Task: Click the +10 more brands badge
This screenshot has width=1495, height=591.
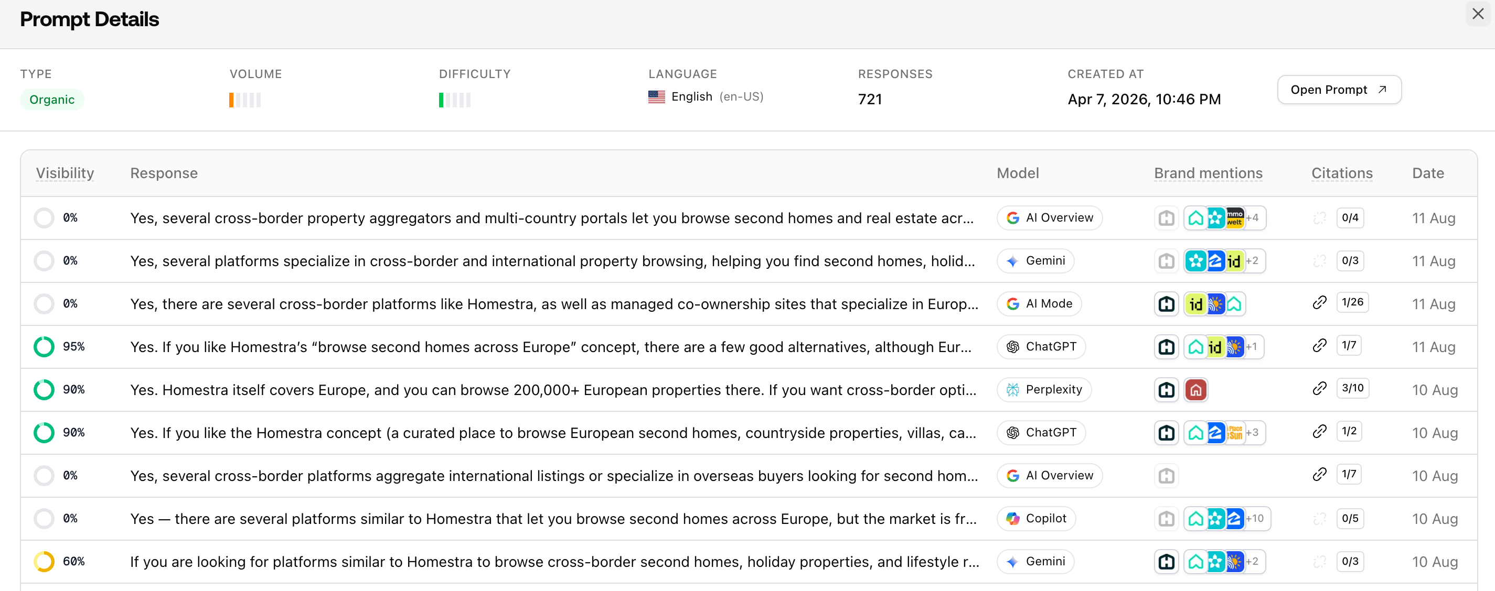Action: (1255, 519)
